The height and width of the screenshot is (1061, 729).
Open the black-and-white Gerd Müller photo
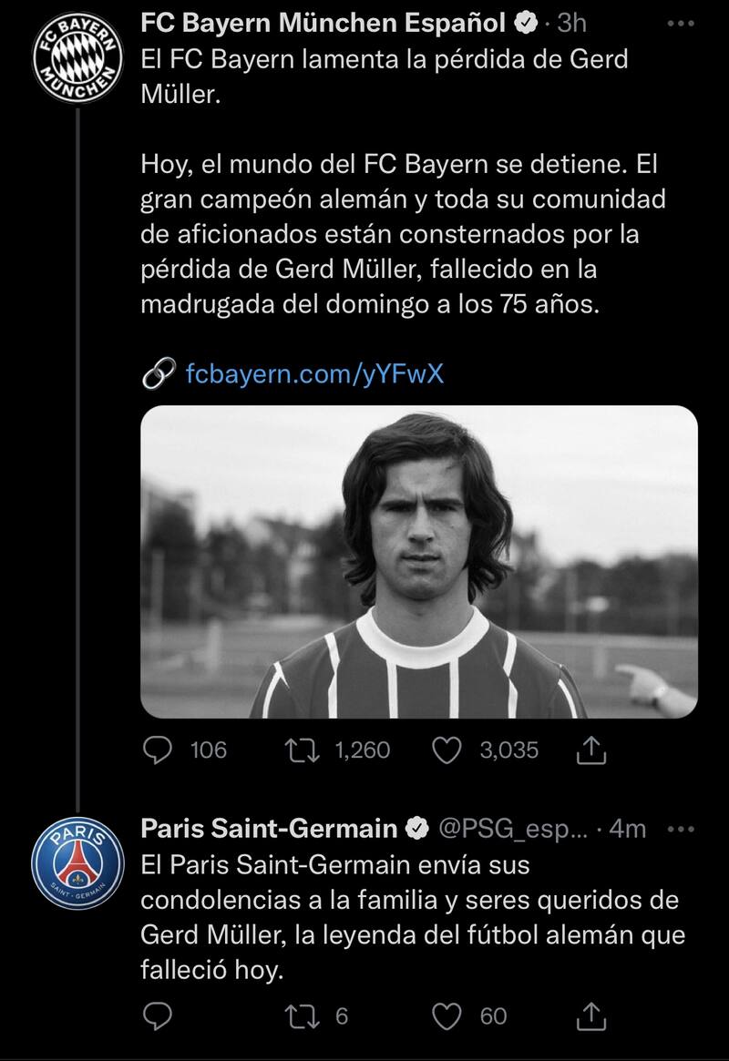coord(419,561)
